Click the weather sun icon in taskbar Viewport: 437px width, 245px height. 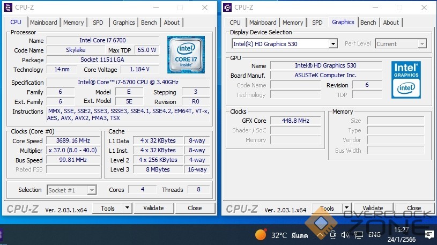coord(261,235)
